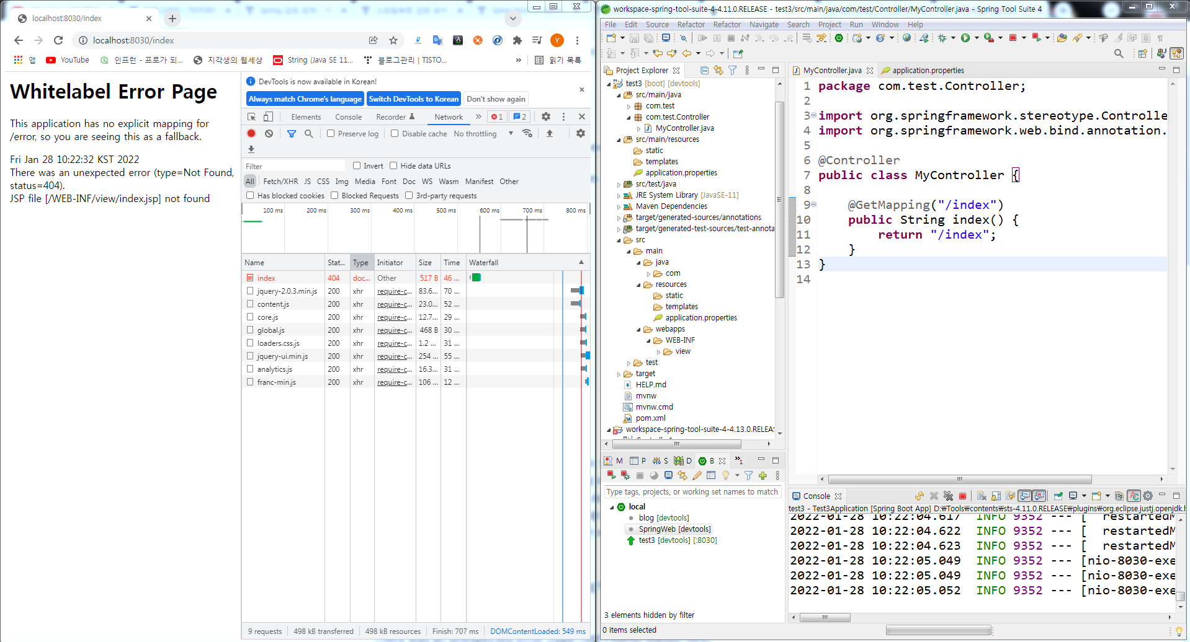Click the Project Explorer horizontal scrollbar
1190x642 pixels.
[x=677, y=444]
